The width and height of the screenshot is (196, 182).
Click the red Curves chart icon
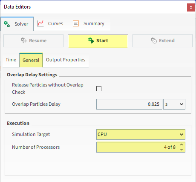point(40,23)
